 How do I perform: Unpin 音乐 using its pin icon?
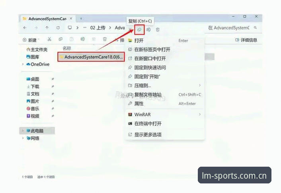coord(53,108)
